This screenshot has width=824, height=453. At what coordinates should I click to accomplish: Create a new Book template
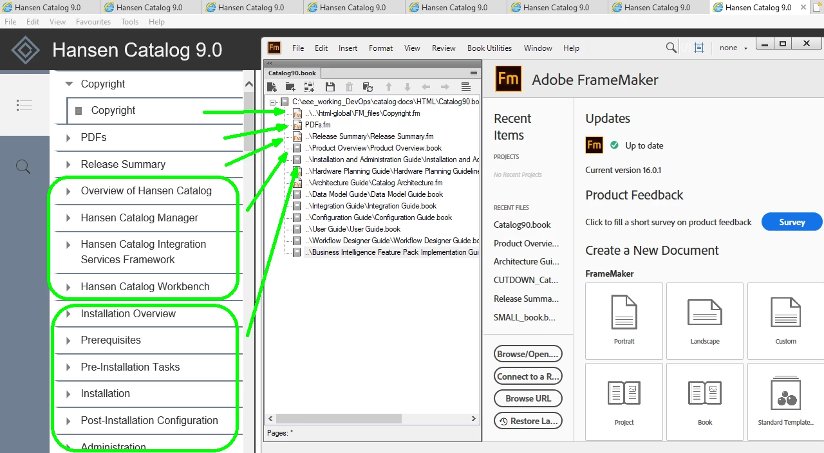point(705,402)
